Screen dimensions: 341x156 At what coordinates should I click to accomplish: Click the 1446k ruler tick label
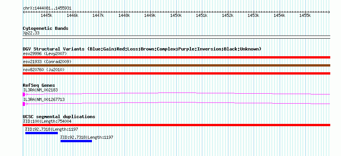72,16
